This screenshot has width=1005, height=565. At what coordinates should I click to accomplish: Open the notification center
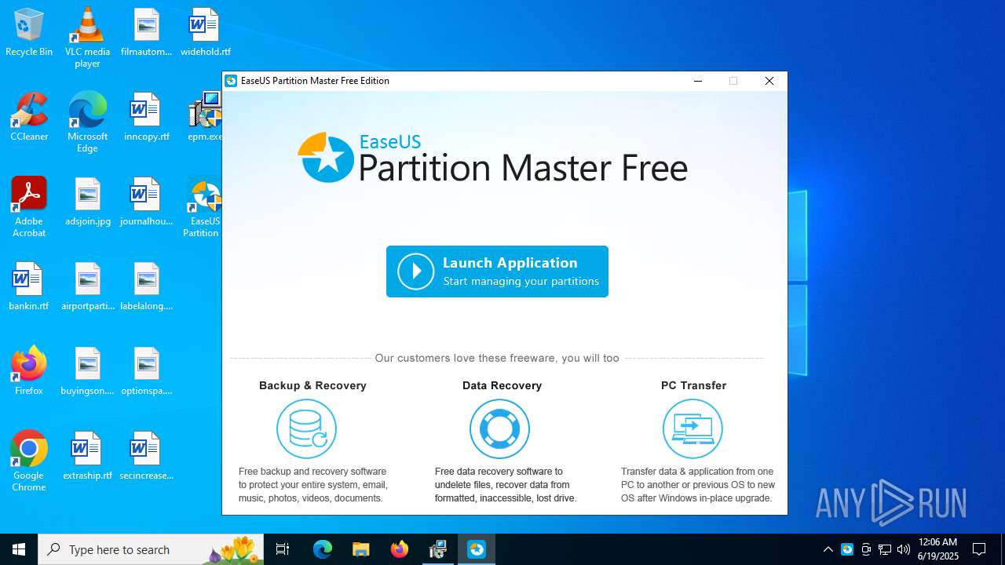click(x=979, y=549)
